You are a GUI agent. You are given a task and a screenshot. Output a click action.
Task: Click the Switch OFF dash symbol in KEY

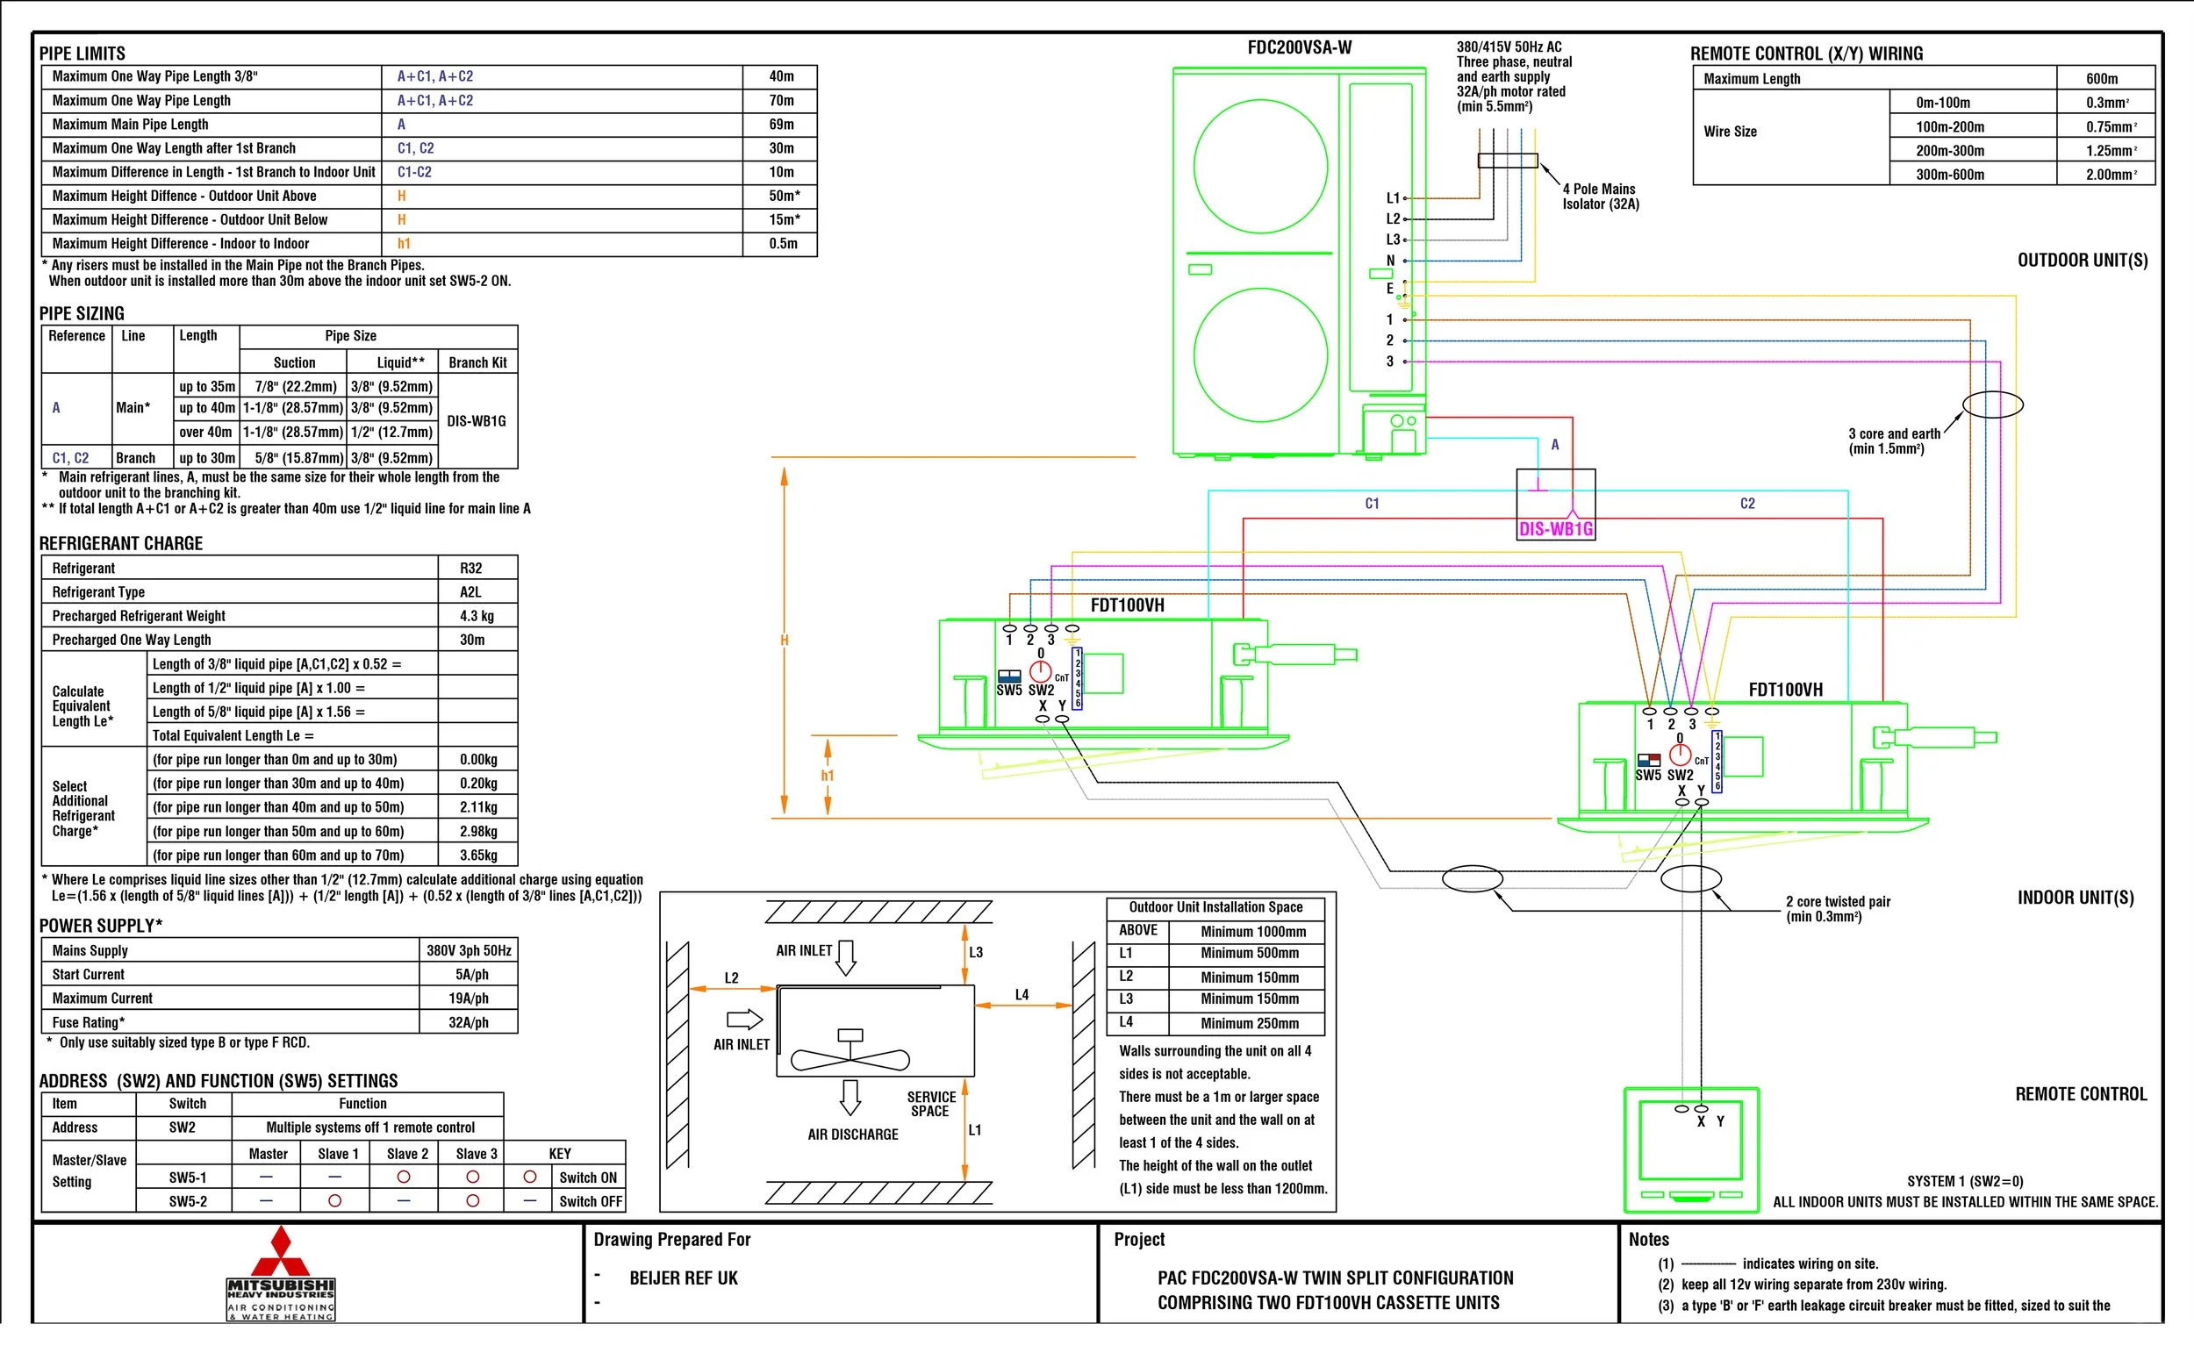(x=530, y=1201)
